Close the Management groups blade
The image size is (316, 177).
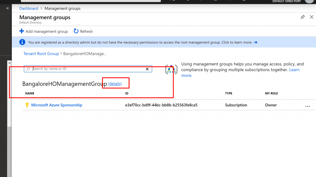[311, 17]
